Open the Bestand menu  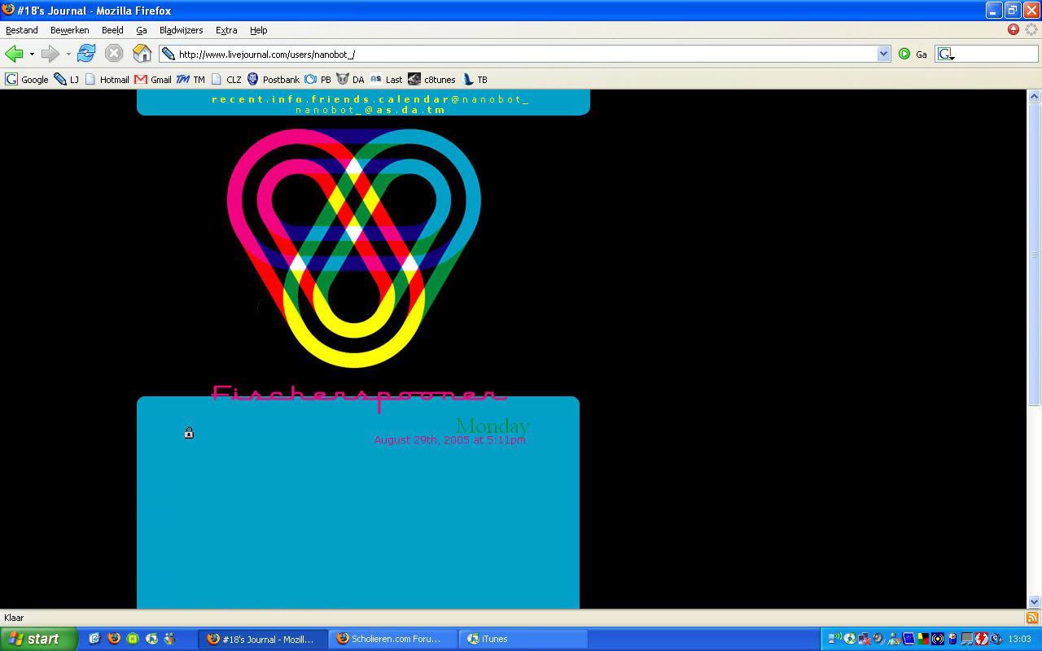point(22,30)
